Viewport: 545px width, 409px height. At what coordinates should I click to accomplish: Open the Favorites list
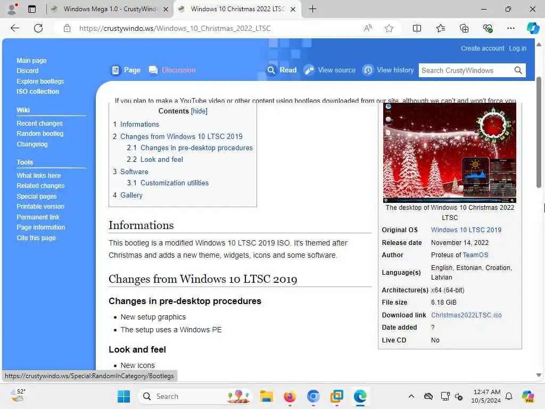pos(440,28)
